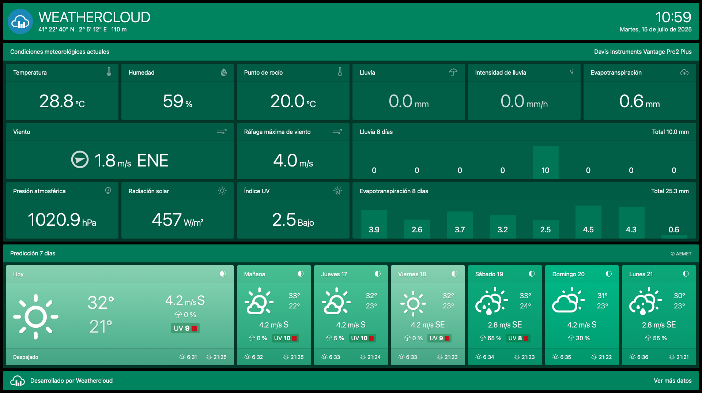Click the UV 9 badge in Hoy card
The height and width of the screenshot is (393, 702).
point(185,328)
